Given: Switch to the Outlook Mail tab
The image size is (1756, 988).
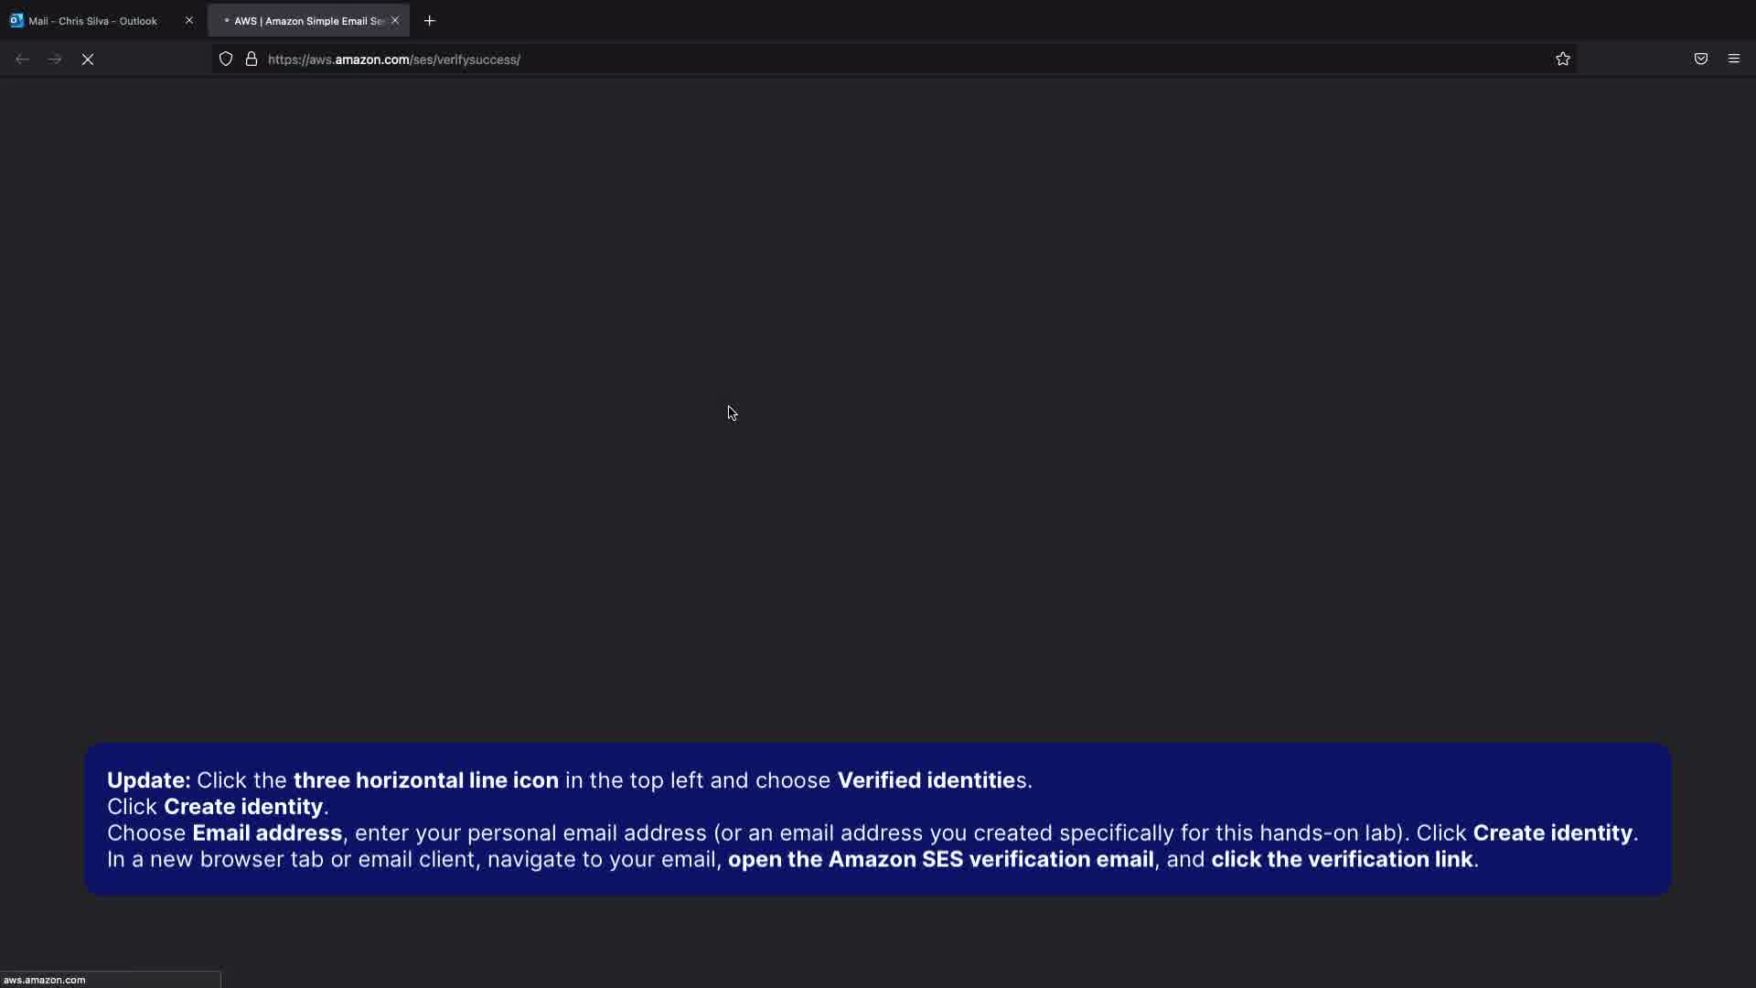Looking at the screenshot, I should click(92, 21).
